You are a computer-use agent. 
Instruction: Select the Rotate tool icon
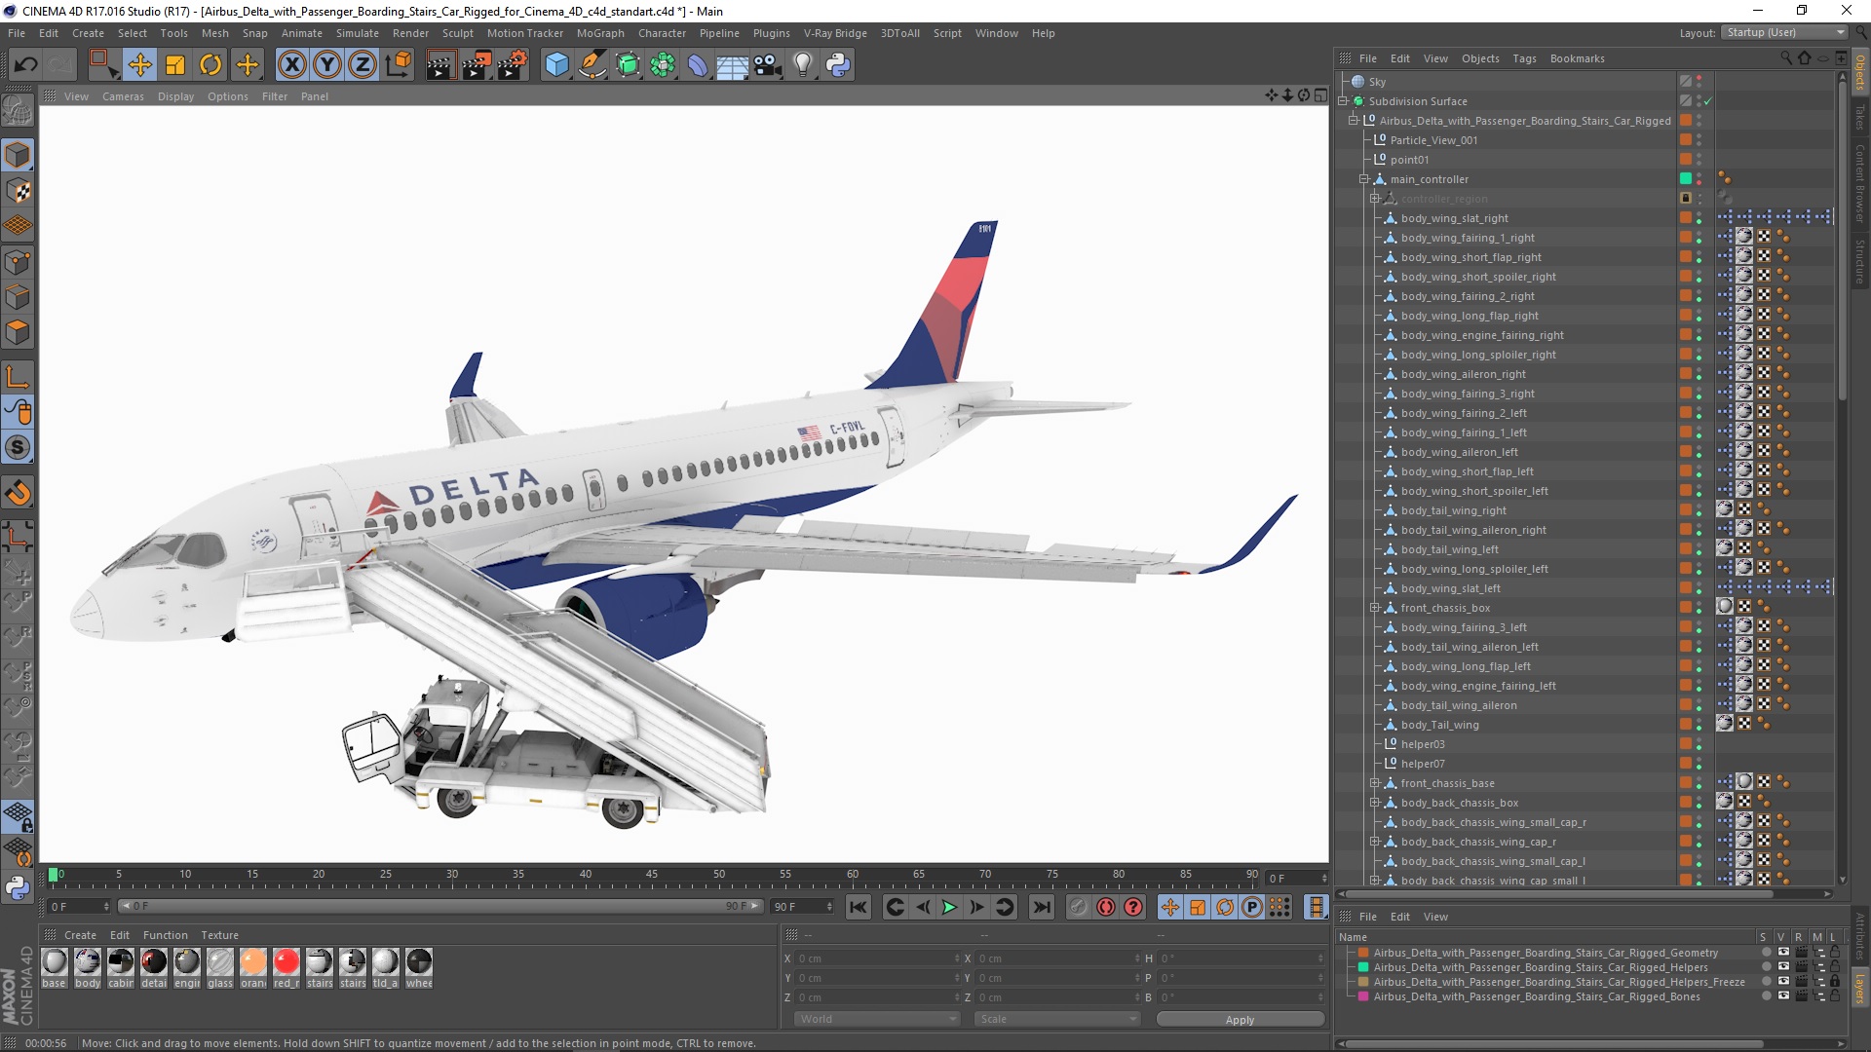tap(210, 65)
